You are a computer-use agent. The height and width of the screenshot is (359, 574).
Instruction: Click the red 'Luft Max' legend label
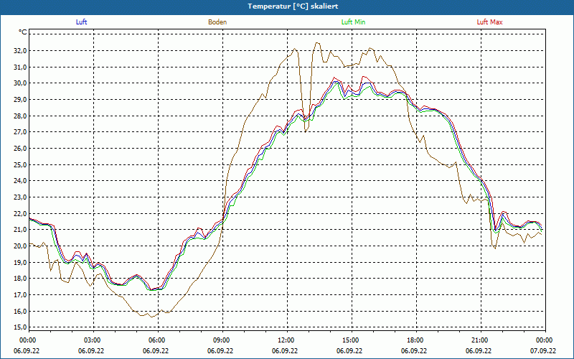(489, 22)
